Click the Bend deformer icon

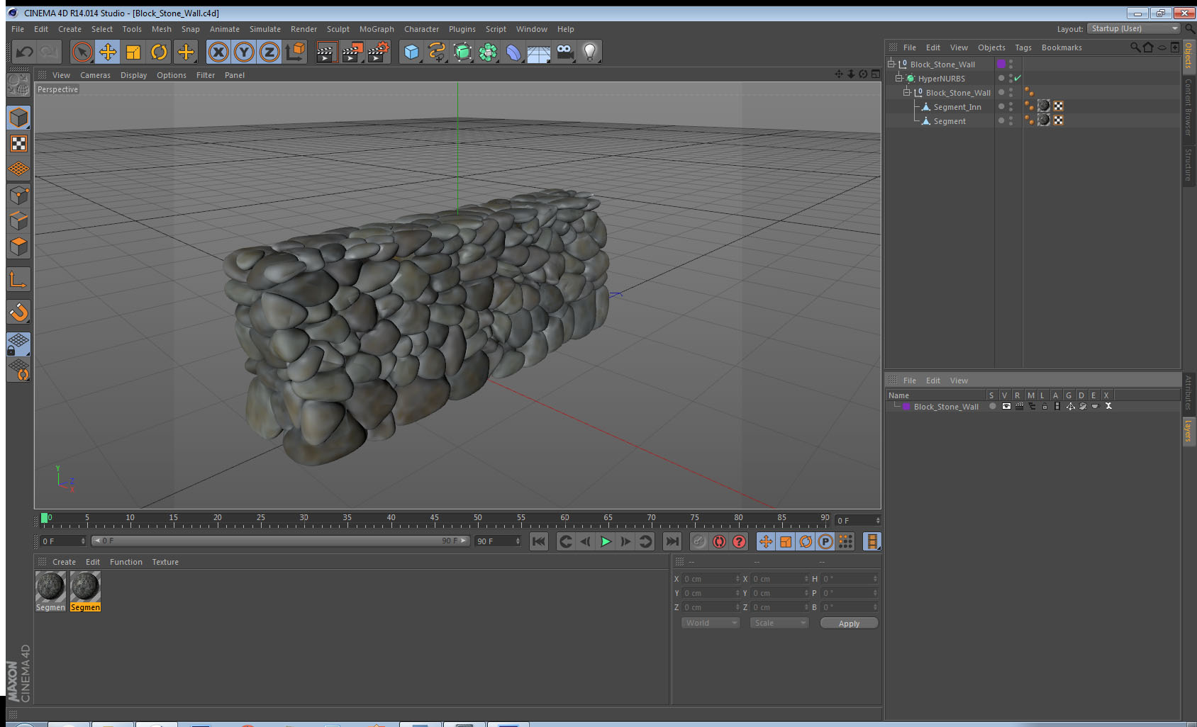pyautogui.click(x=513, y=52)
